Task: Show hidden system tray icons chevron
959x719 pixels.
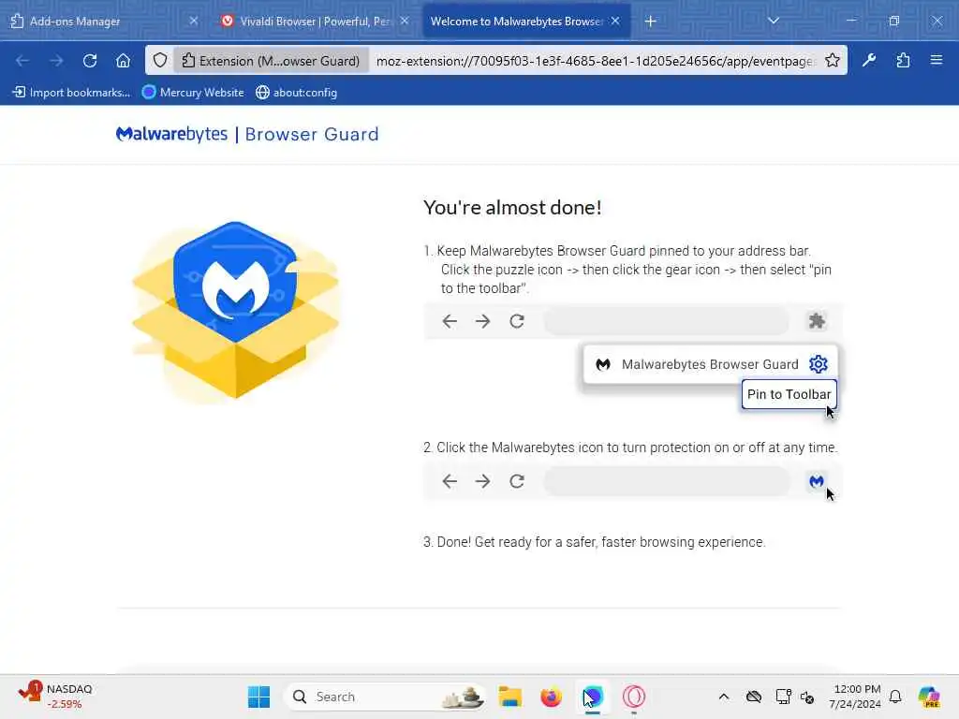Action: coord(724,697)
